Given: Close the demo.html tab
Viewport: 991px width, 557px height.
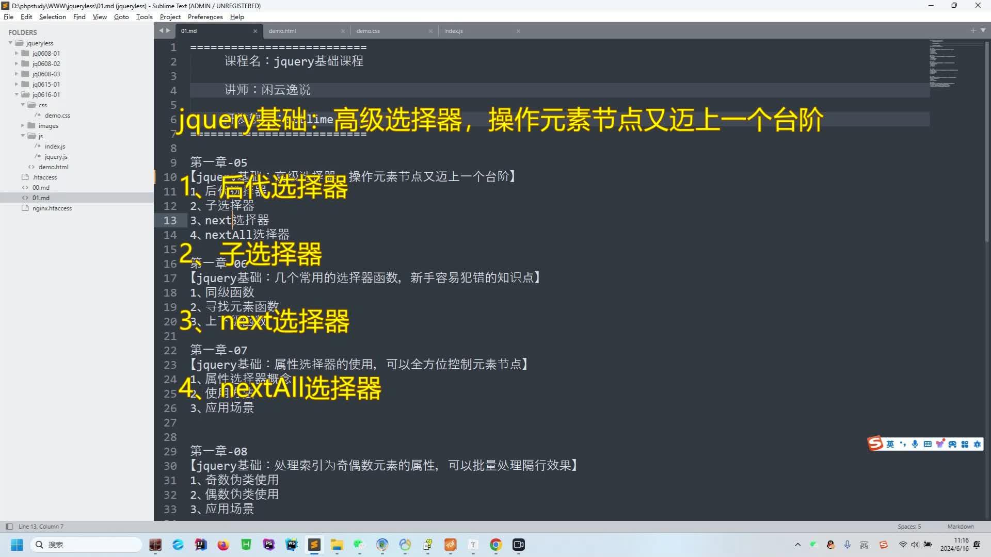Looking at the screenshot, I should point(343,31).
